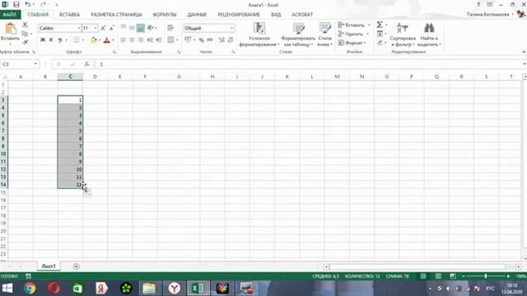
Task: Toggle left text alignment
Action: [x=124, y=40]
